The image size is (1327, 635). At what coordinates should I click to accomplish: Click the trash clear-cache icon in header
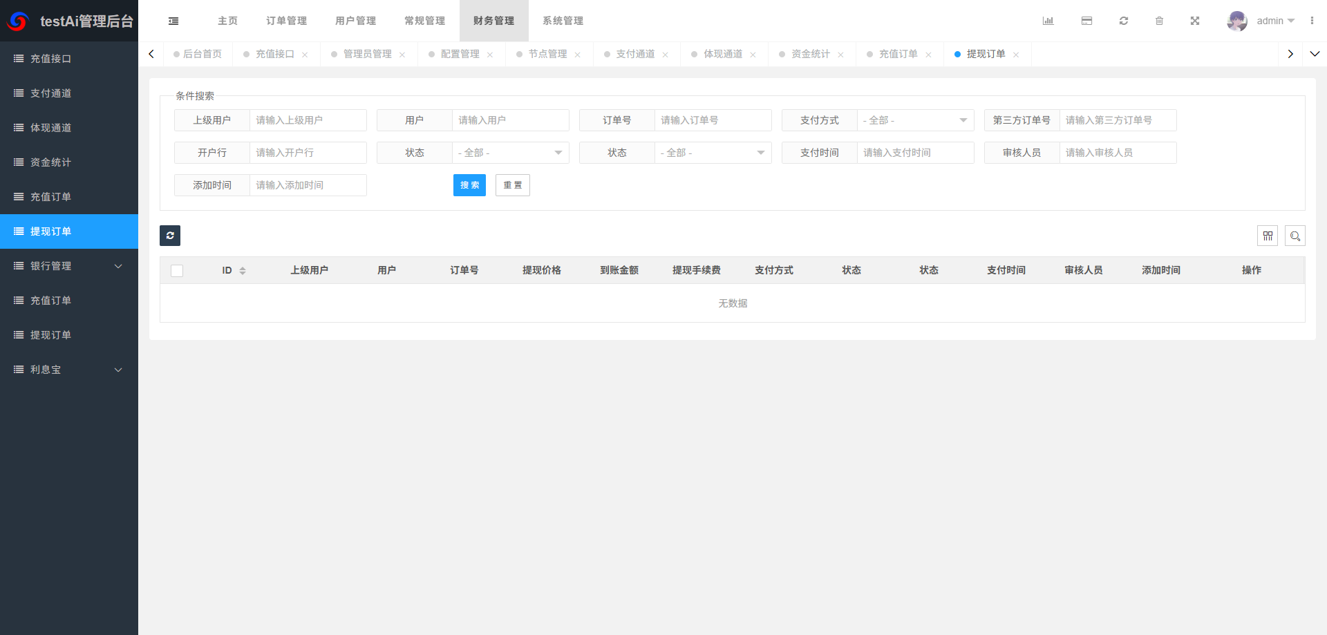[x=1160, y=21]
